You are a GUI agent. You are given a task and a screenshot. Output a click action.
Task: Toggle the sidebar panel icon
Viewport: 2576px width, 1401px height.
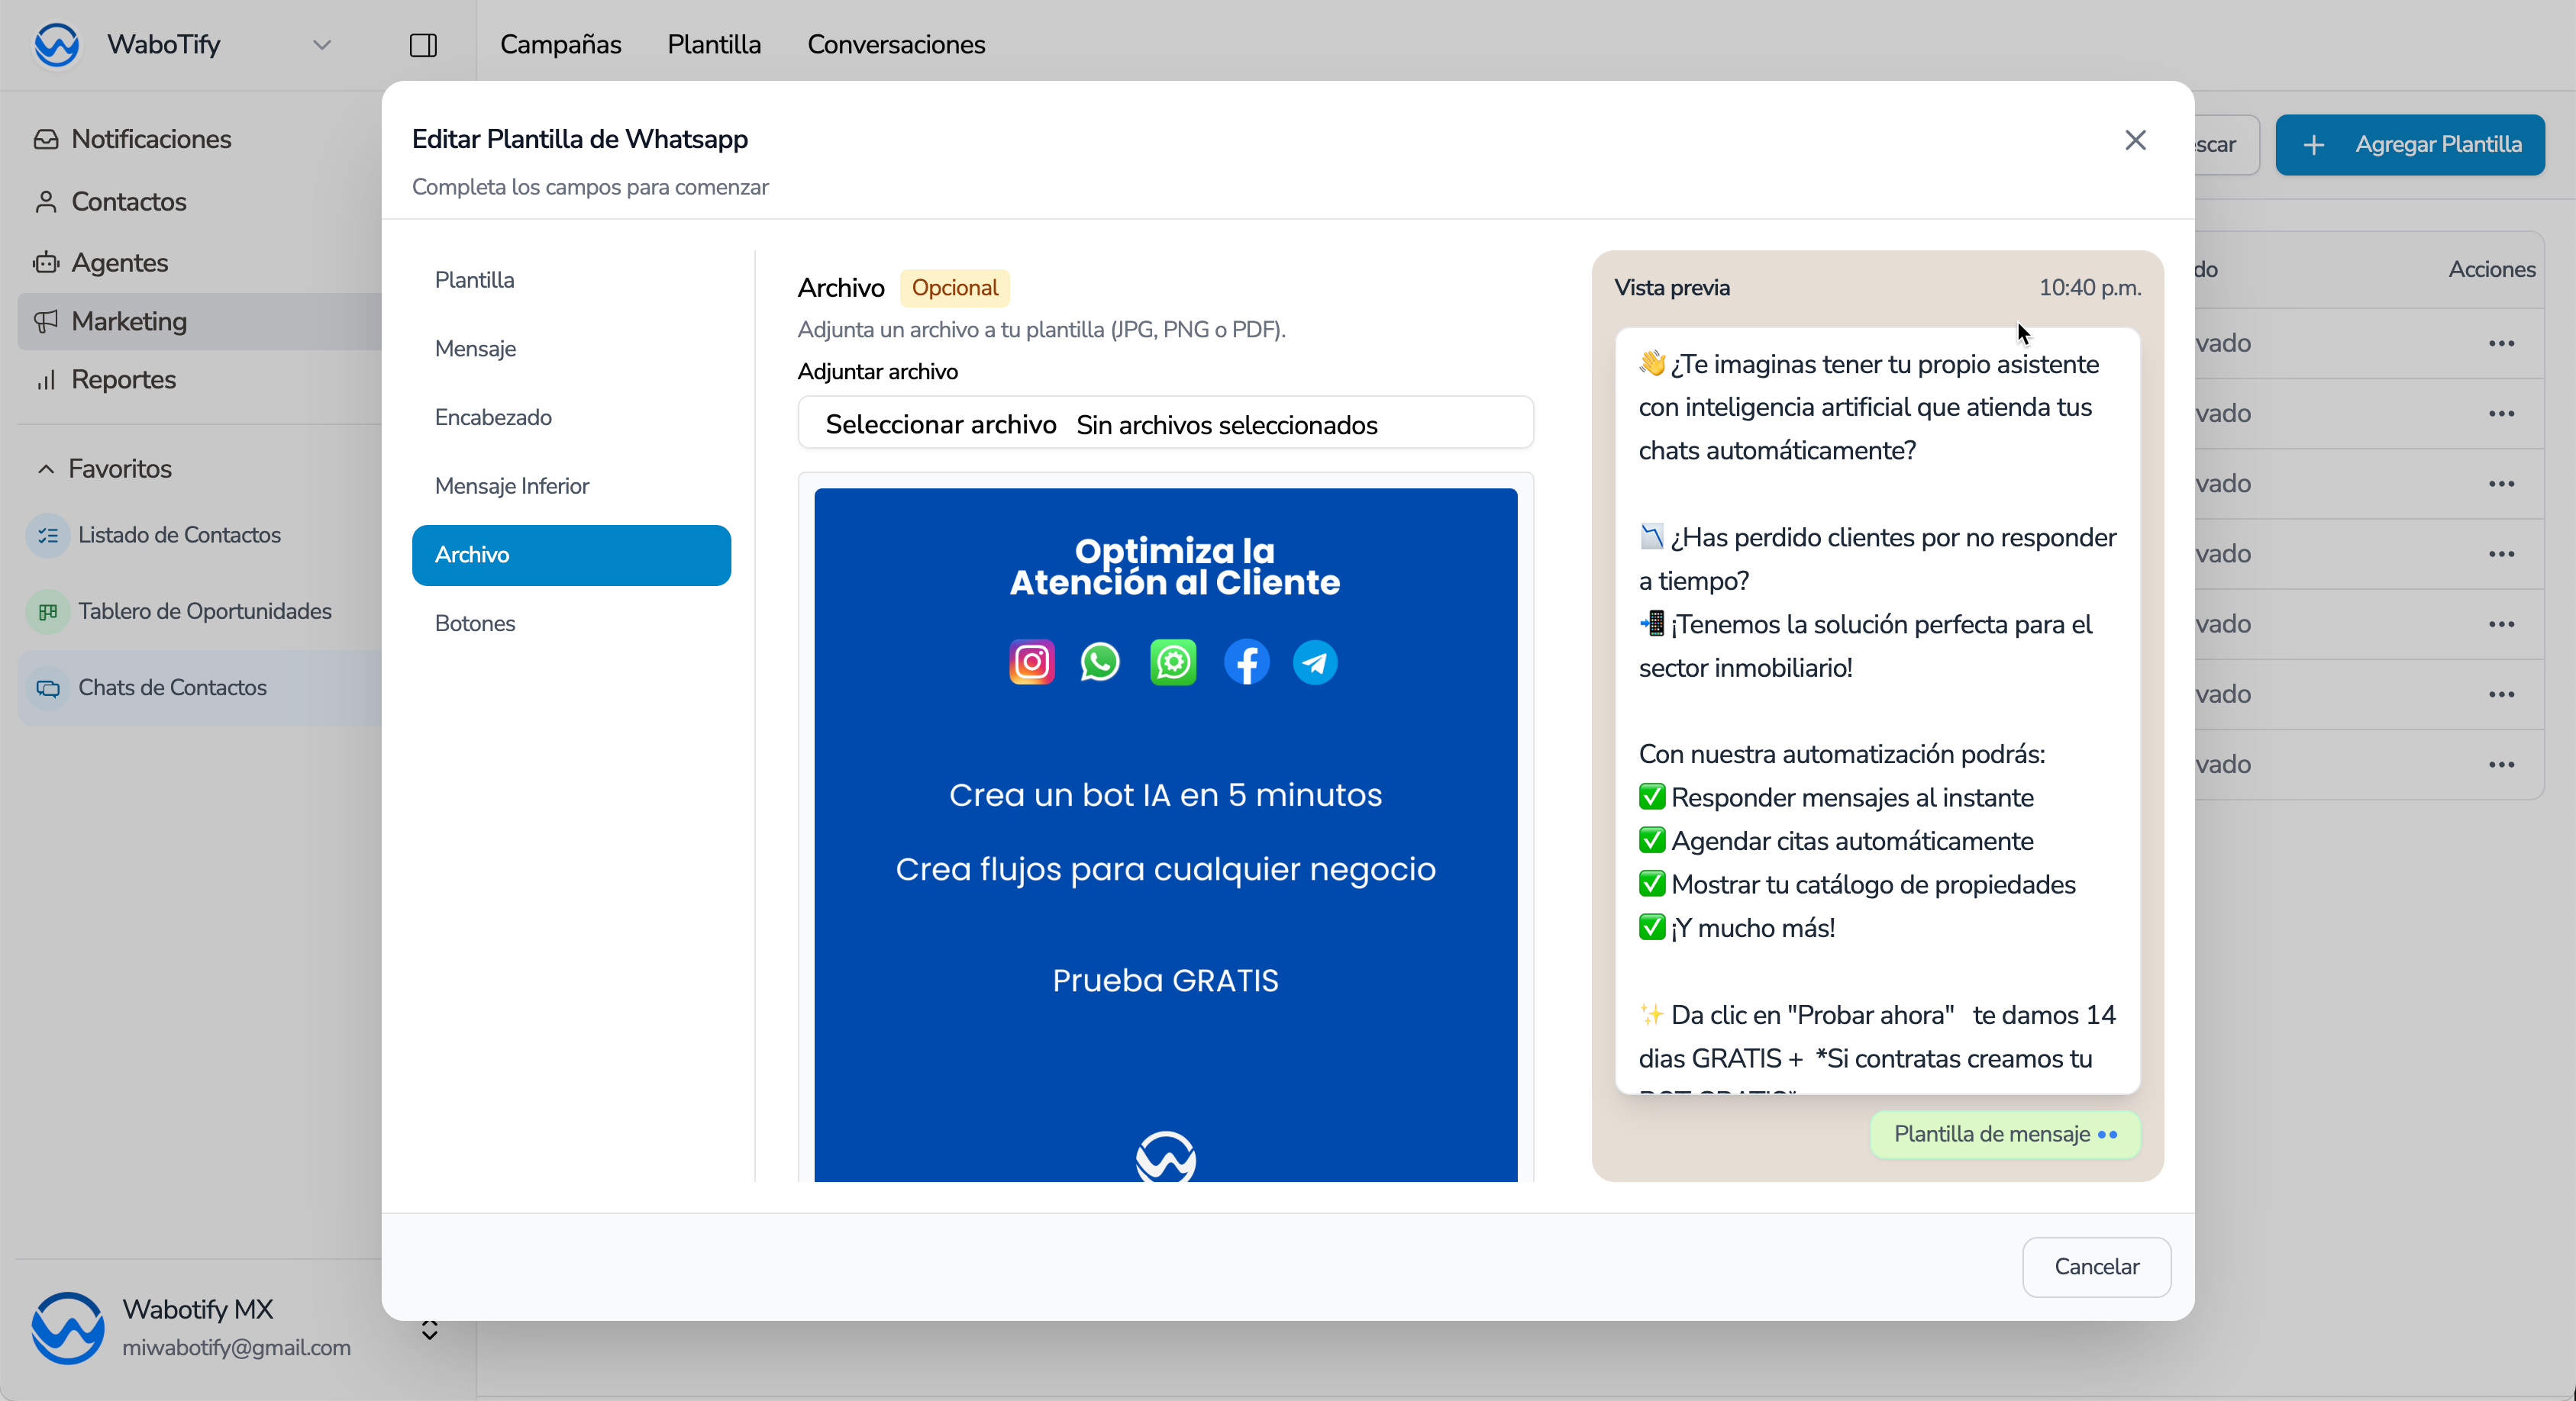point(423,45)
